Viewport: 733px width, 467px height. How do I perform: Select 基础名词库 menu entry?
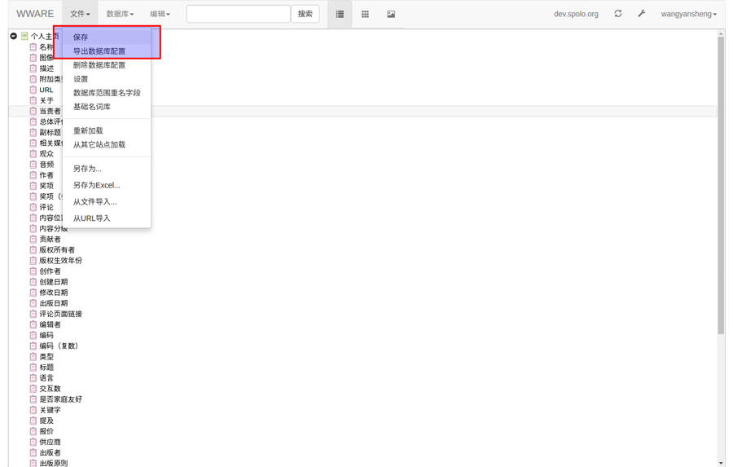pyautogui.click(x=91, y=107)
